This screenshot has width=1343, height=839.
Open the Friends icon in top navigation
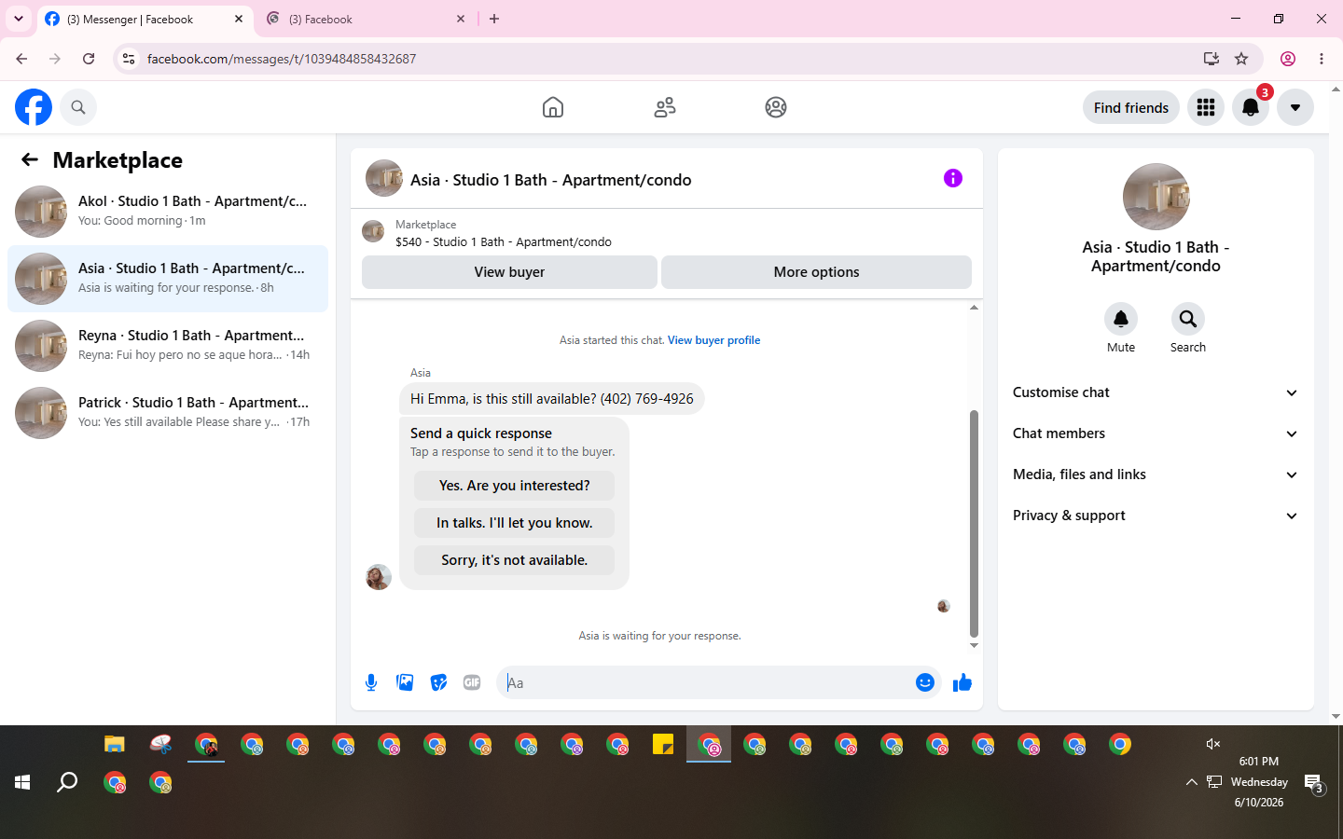pos(665,107)
